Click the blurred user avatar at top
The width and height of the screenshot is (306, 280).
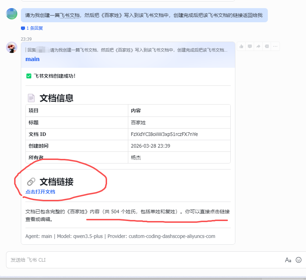point(12,14)
